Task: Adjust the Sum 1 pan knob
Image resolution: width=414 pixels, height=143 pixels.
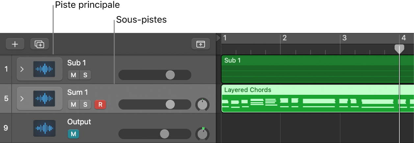Action: point(202,105)
